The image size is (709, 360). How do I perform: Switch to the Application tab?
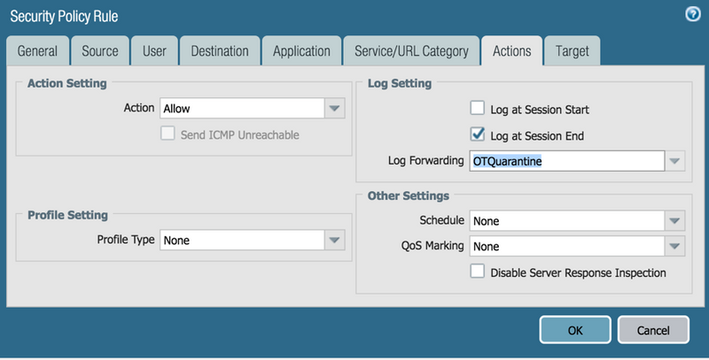pos(301,51)
